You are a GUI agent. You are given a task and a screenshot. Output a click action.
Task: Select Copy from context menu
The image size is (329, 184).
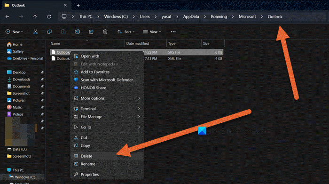(x=107, y=146)
